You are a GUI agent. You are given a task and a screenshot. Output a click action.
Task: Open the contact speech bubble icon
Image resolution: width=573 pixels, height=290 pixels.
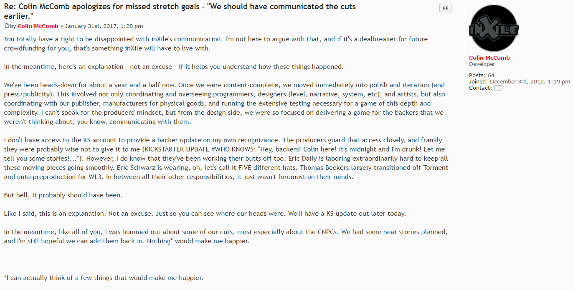click(498, 88)
